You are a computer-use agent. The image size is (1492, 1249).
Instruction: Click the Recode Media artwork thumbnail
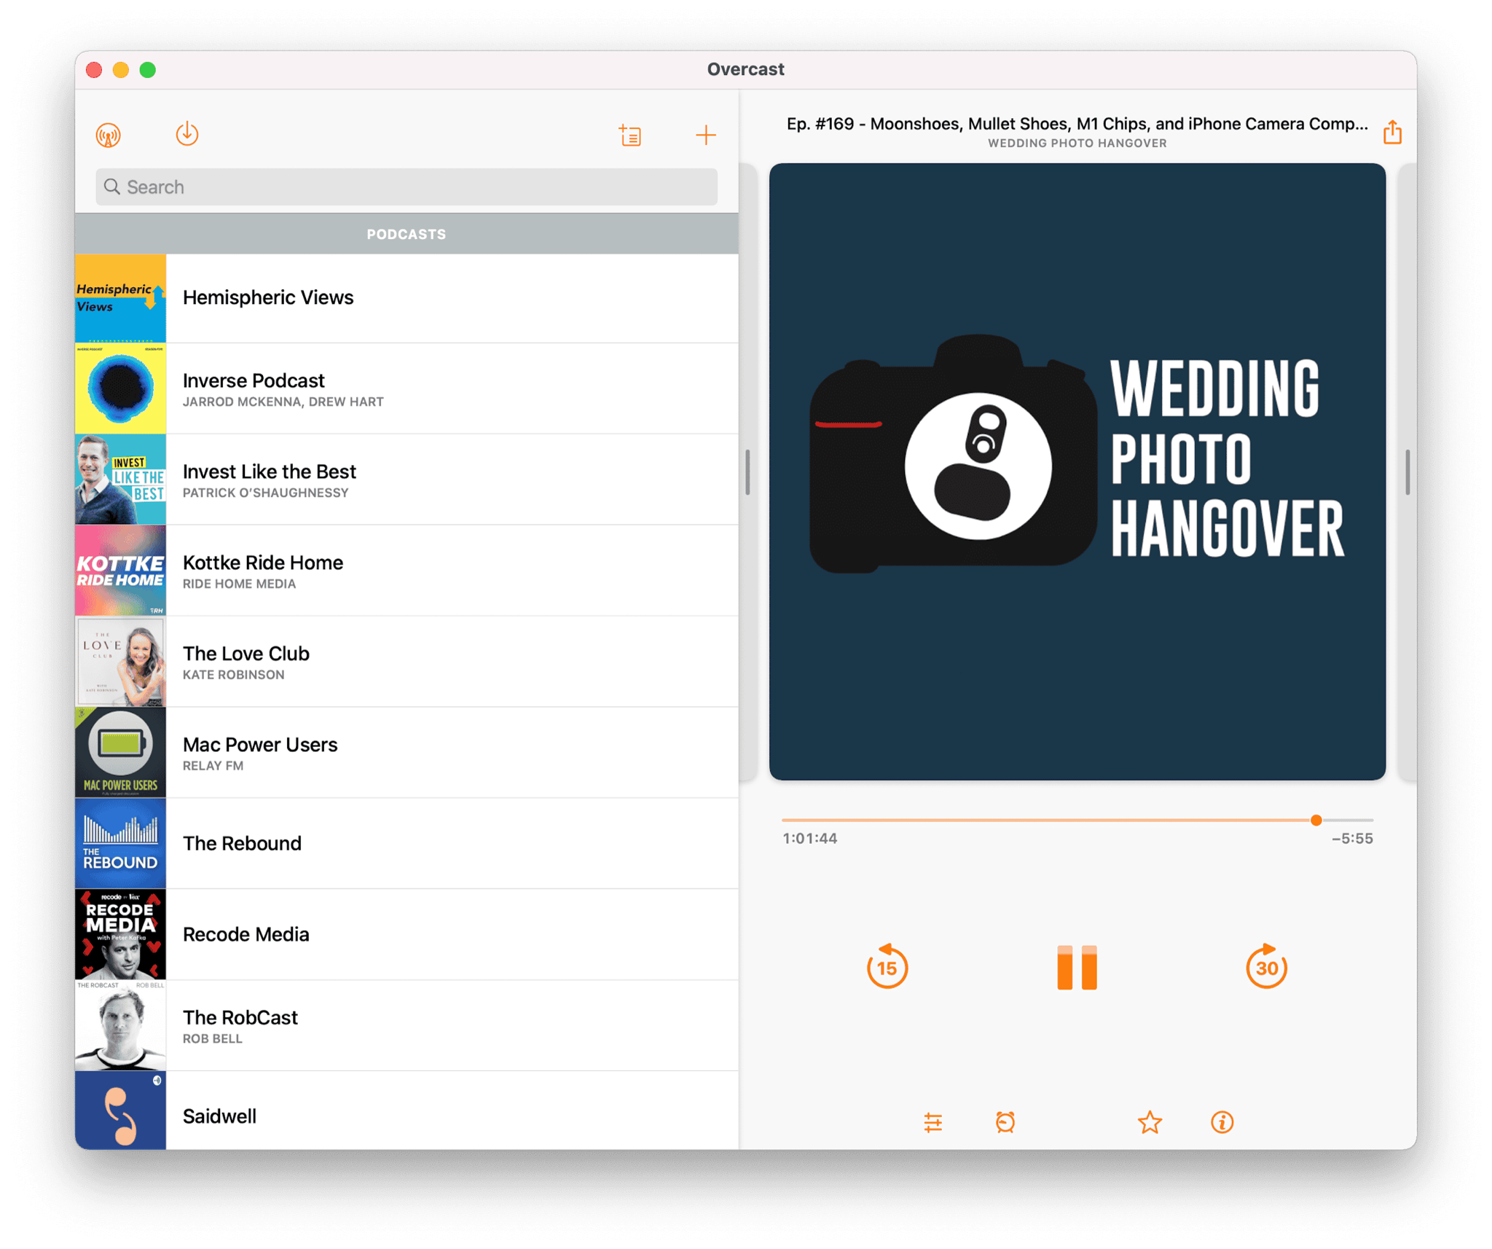[x=121, y=934]
